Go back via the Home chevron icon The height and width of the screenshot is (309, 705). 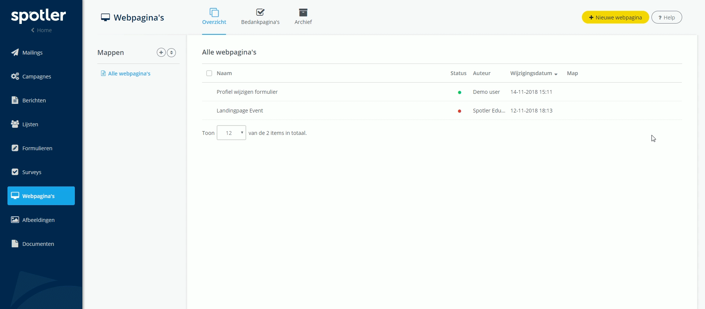point(33,30)
